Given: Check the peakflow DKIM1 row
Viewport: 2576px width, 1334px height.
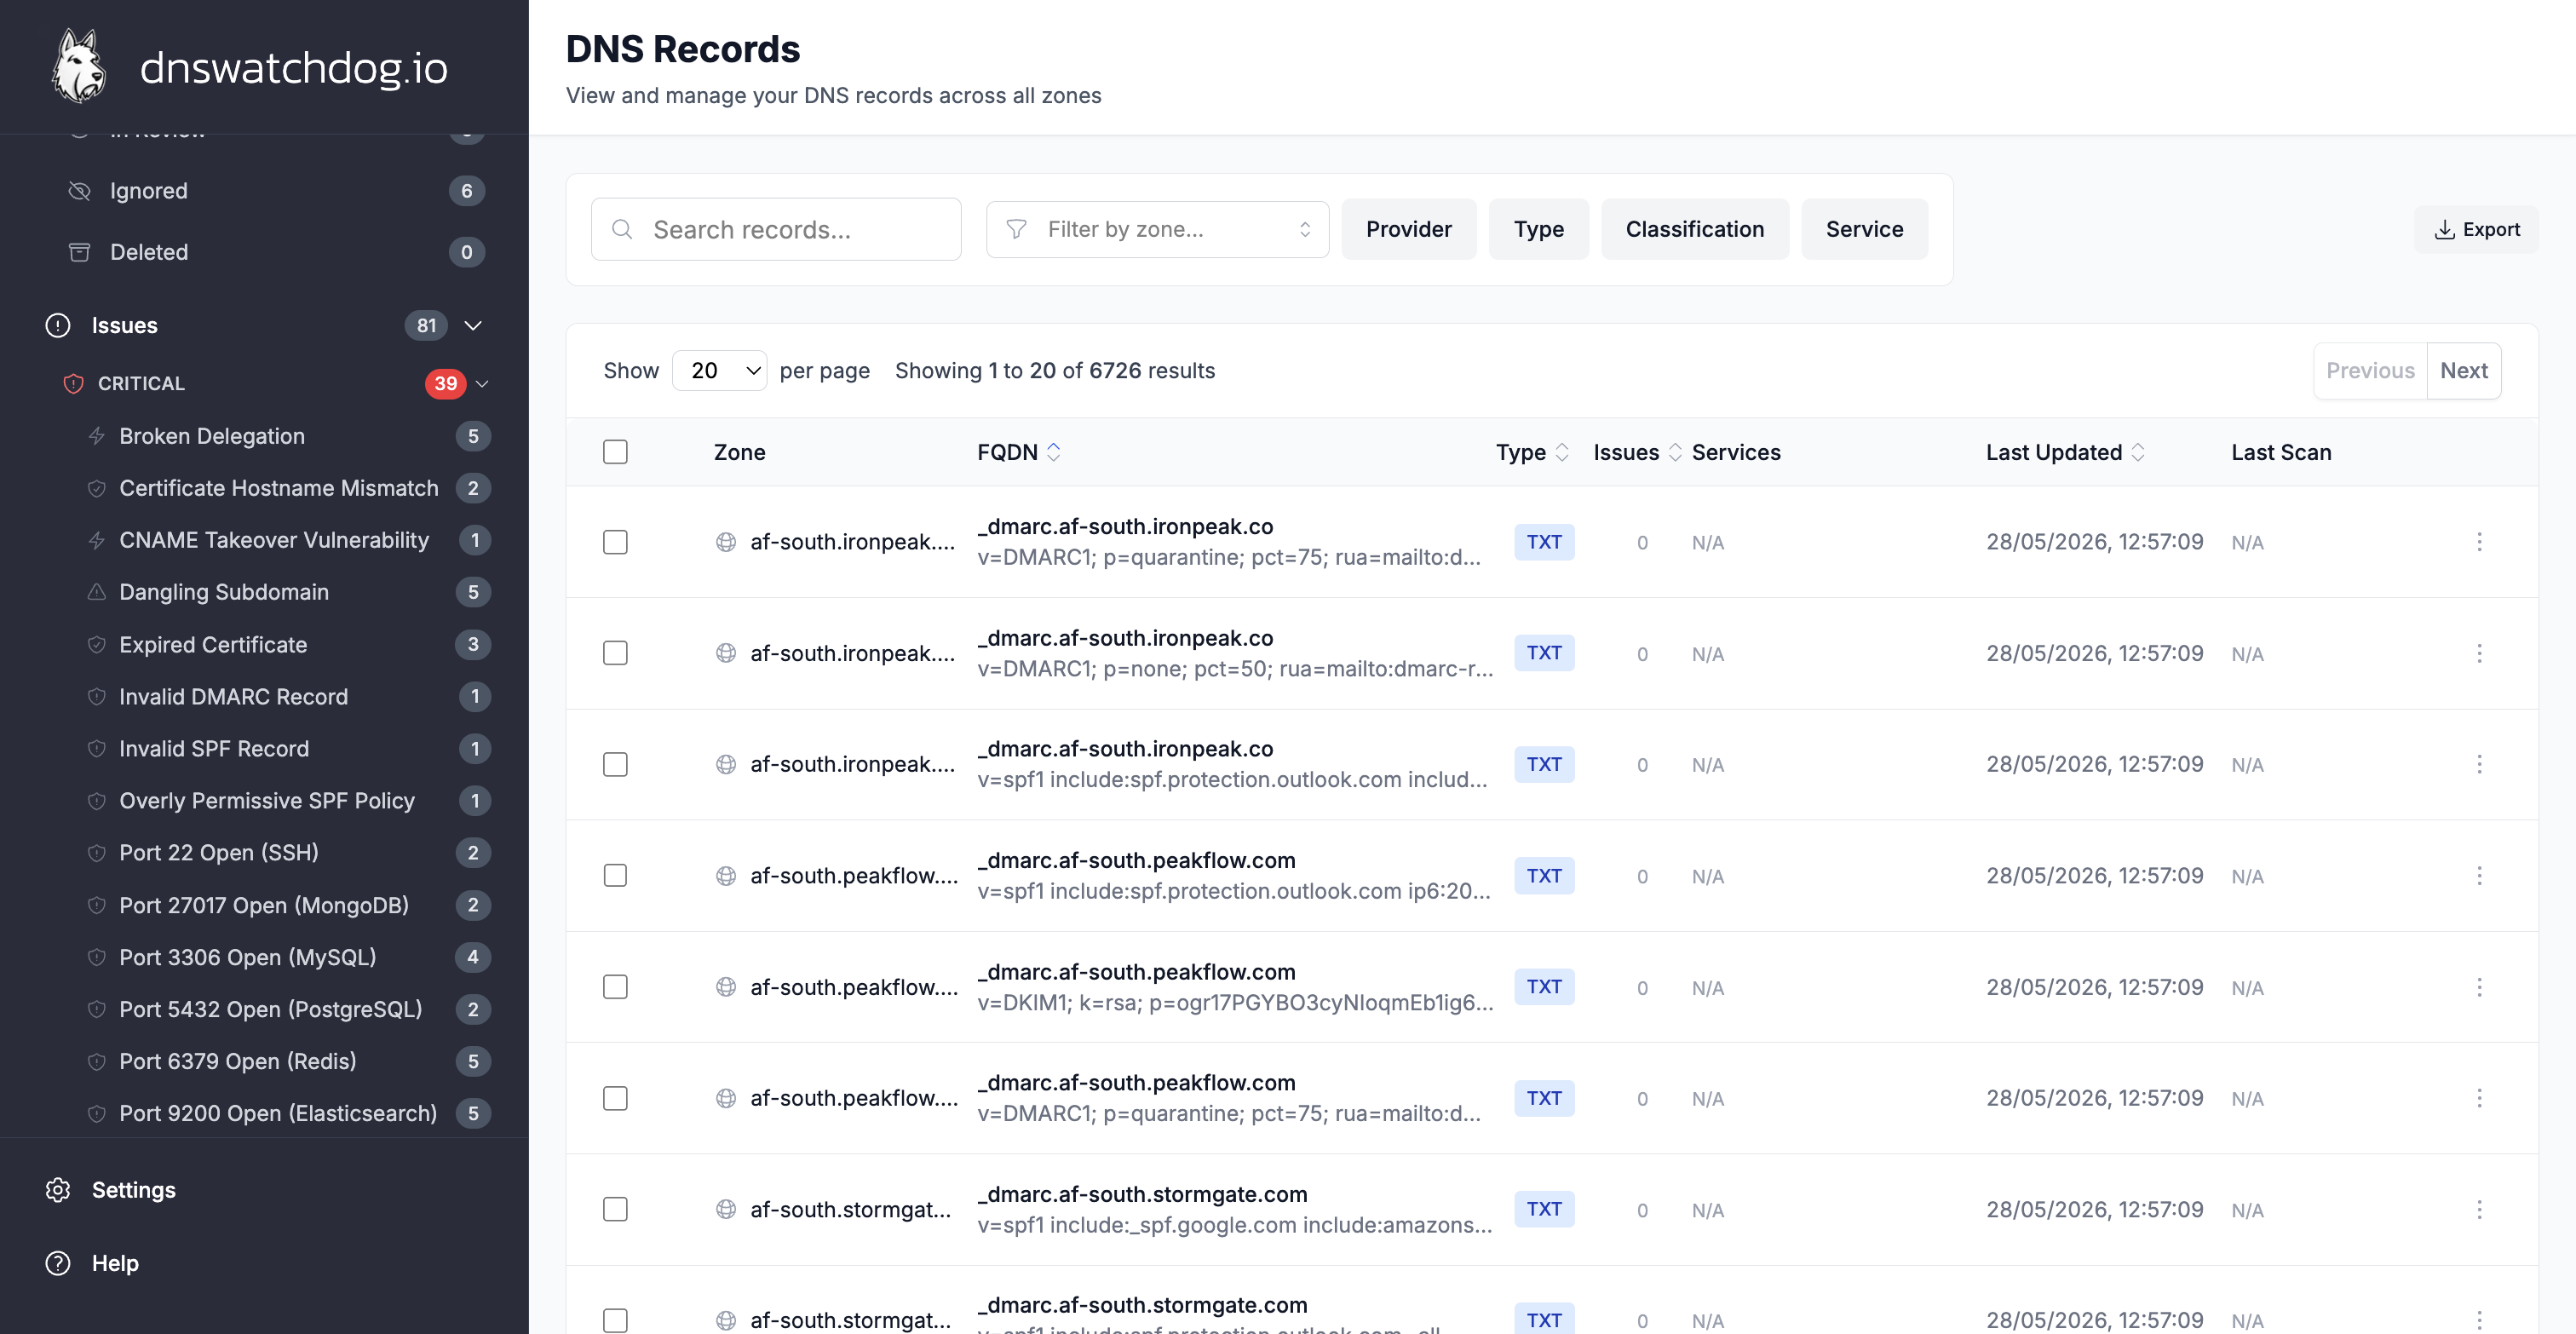Looking at the screenshot, I should pyautogui.click(x=615, y=988).
